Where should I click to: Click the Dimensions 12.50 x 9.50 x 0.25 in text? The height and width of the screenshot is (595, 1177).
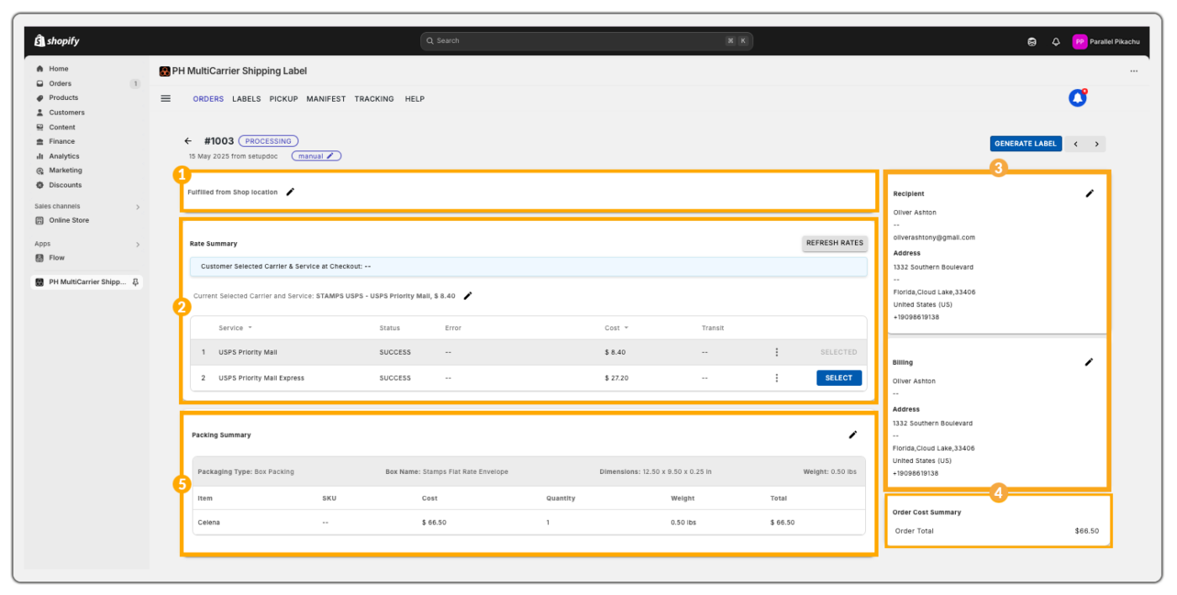click(x=656, y=472)
